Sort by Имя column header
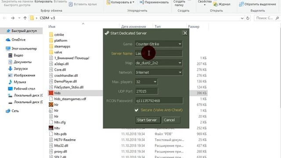The image size is (281, 158). pos(52,26)
